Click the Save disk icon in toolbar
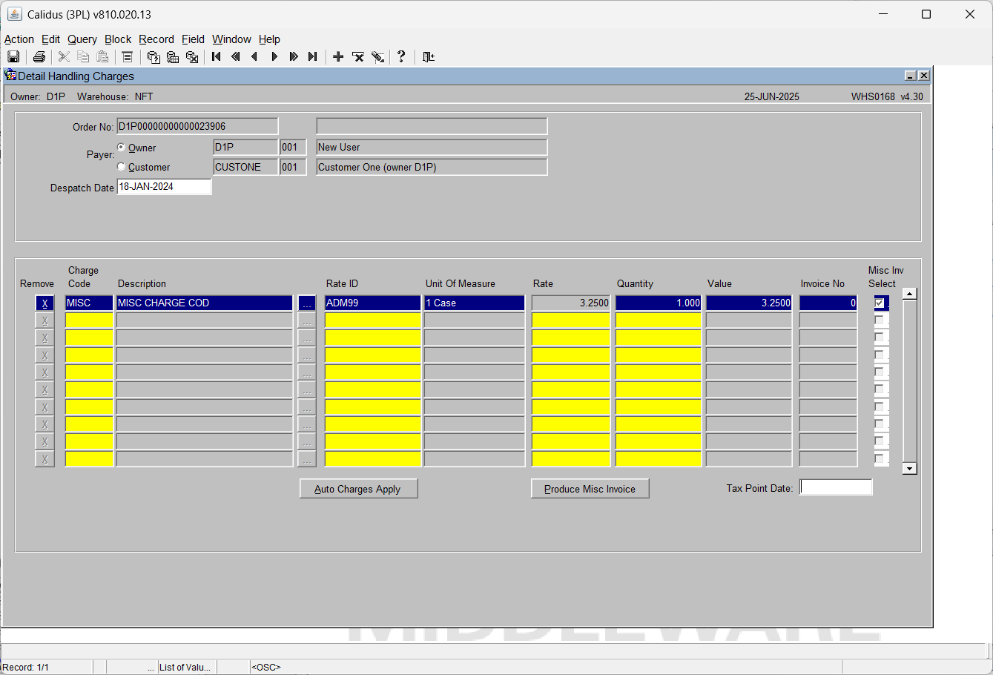 [13, 57]
